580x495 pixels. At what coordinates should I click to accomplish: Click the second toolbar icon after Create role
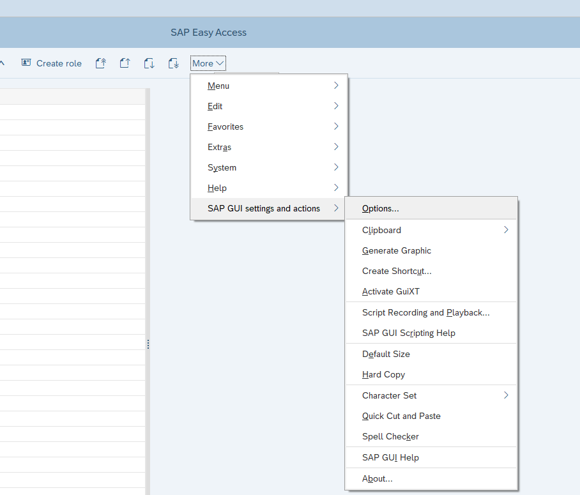pos(125,63)
